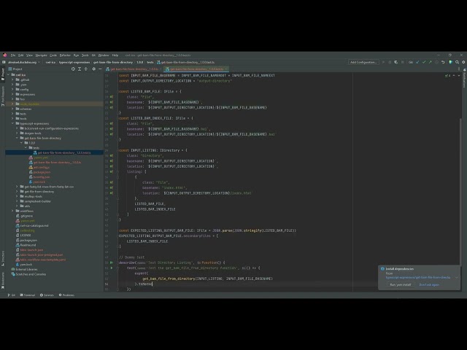
Task: Click the Git Update Project arrow icon
Action: [417, 62]
